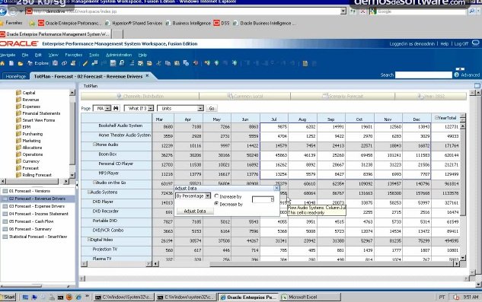Select 03 Forecast - Expense Drivers form
This screenshot has height=302, width=482.
click(37, 206)
